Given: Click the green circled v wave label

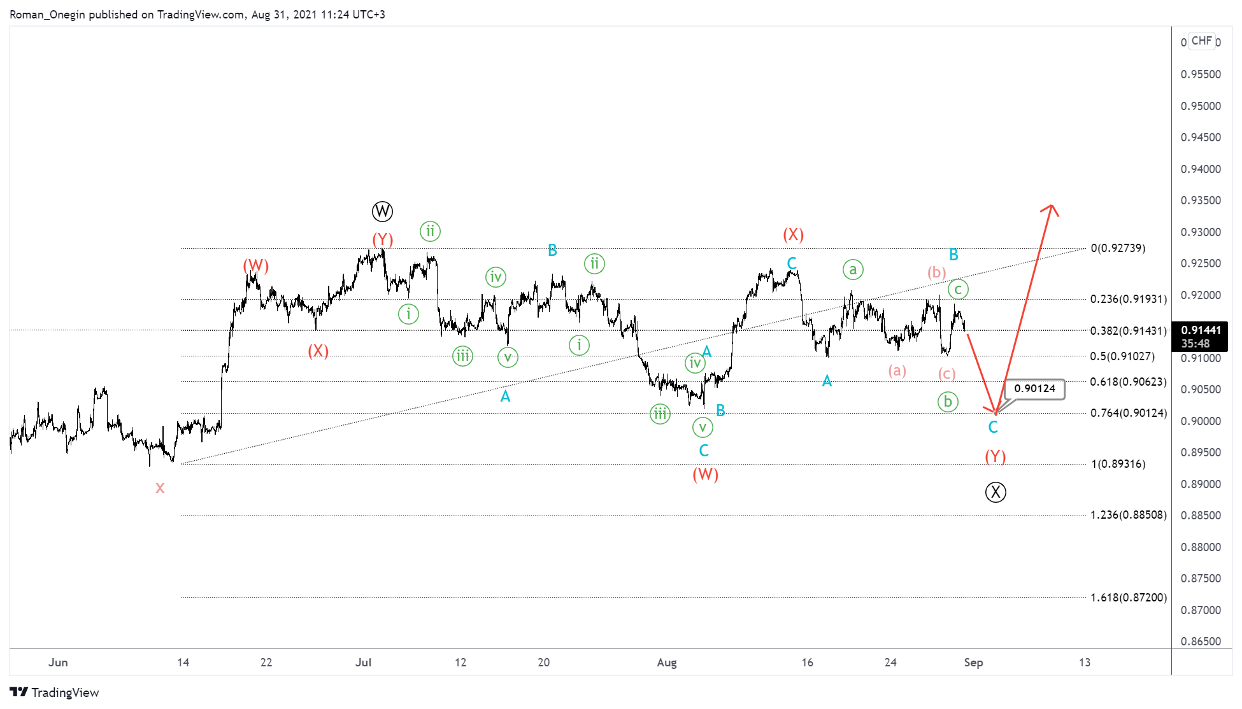Looking at the screenshot, I should pyautogui.click(x=506, y=358).
